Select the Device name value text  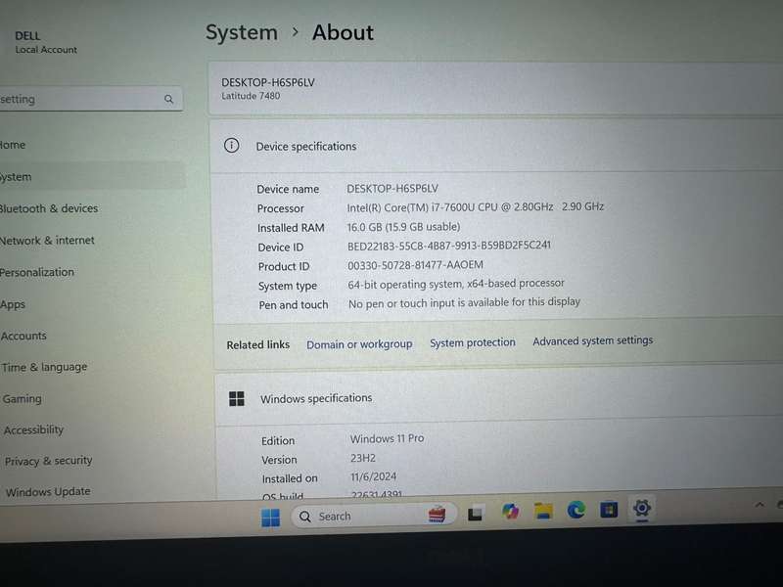point(392,189)
